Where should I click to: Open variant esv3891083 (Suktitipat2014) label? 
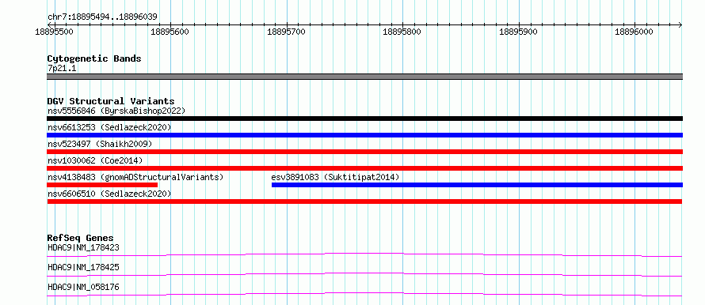tap(335, 177)
